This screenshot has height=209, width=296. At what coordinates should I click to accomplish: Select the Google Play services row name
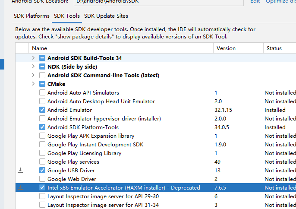pos(73,162)
